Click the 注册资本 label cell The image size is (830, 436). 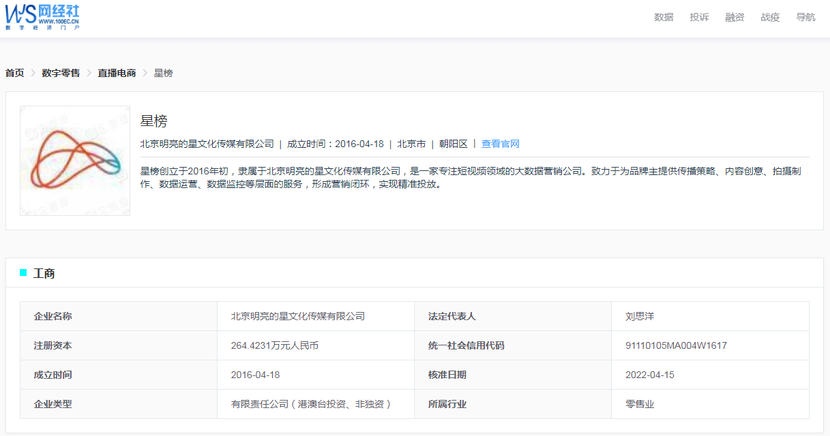point(119,345)
